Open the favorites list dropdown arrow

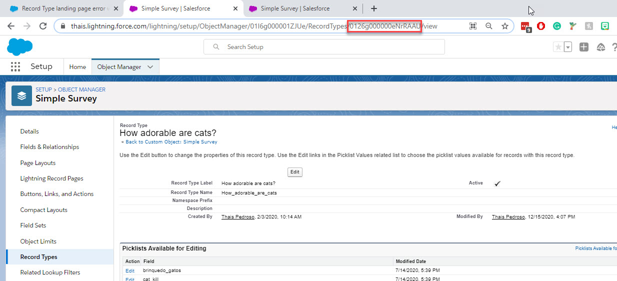[568, 47]
